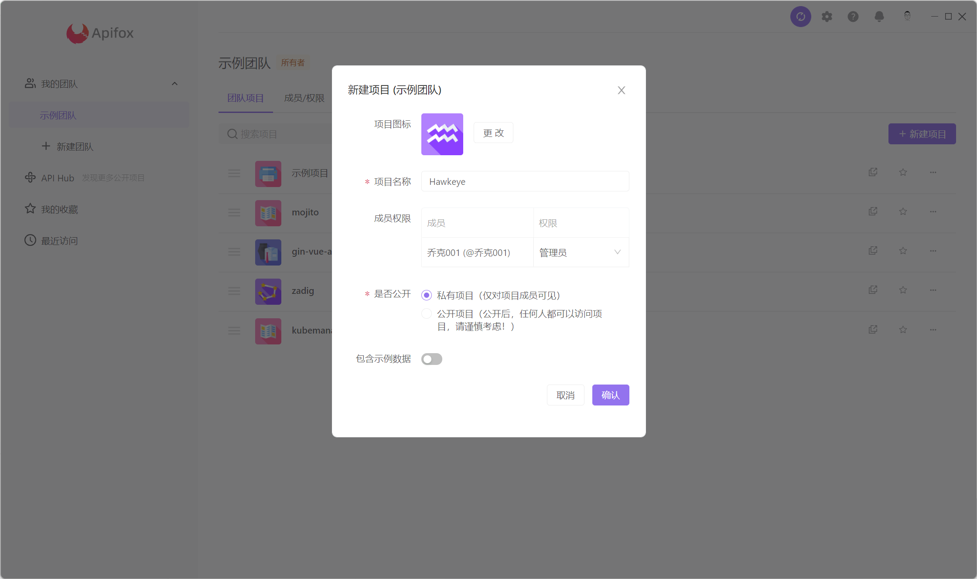Open API Hub in sidebar
The image size is (977, 579).
pos(50,178)
